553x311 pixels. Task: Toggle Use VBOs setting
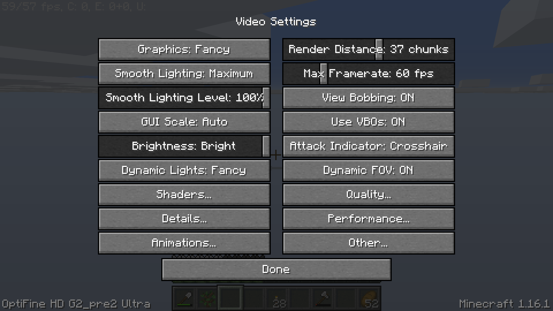[x=369, y=122]
